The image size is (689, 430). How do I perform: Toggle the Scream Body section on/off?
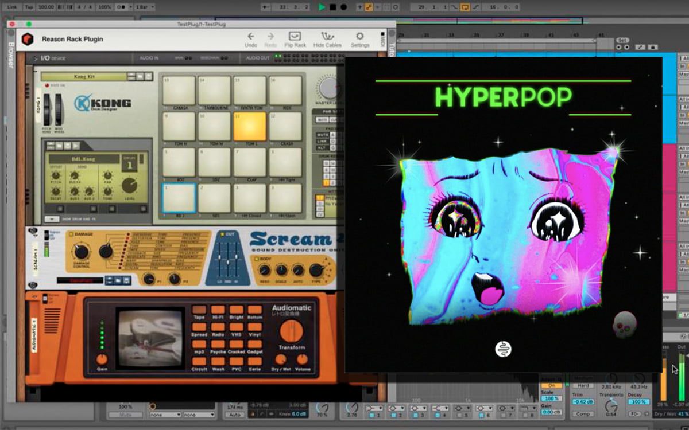coord(256,259)
